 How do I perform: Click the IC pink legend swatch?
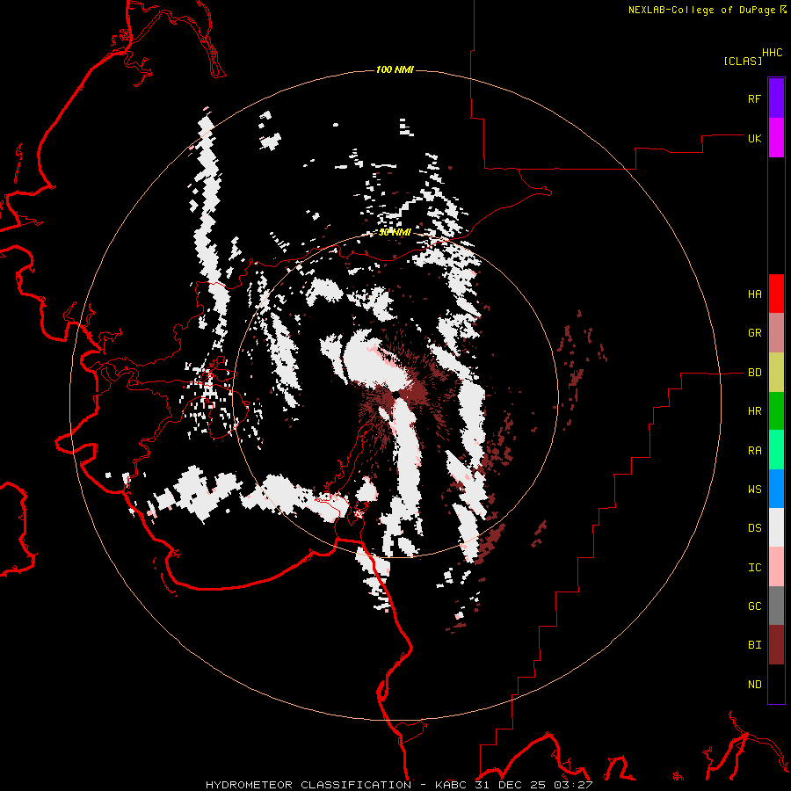[x=776, y=567]
